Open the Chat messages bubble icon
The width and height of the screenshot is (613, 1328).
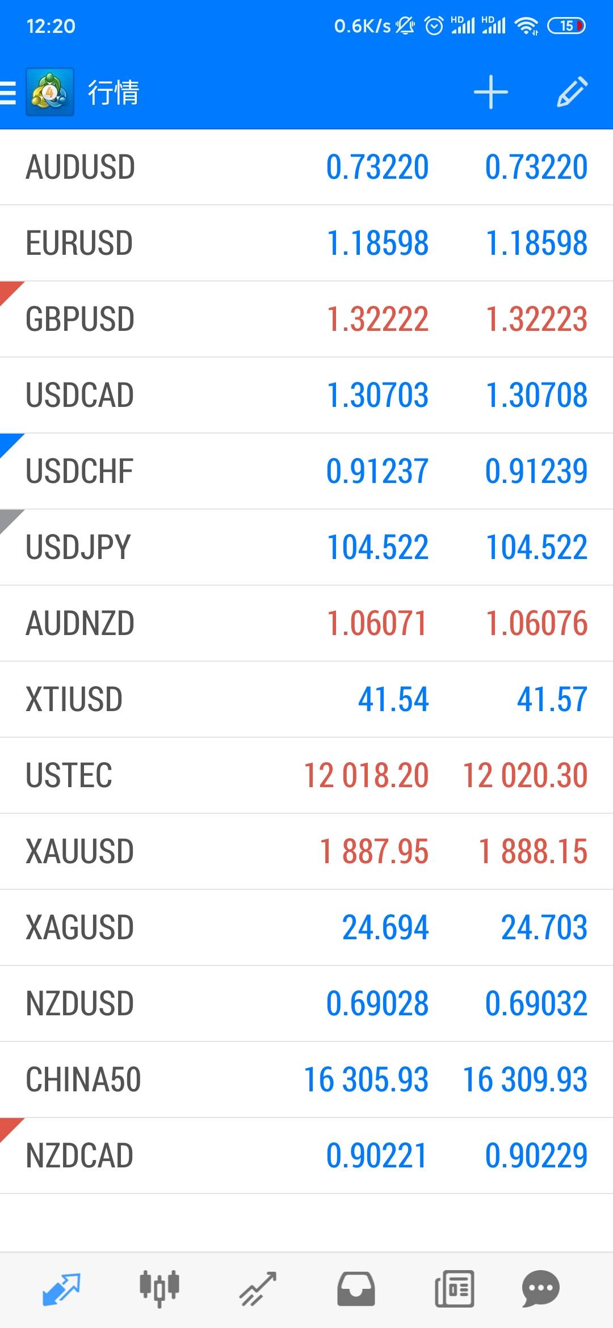coord(541,1289)
